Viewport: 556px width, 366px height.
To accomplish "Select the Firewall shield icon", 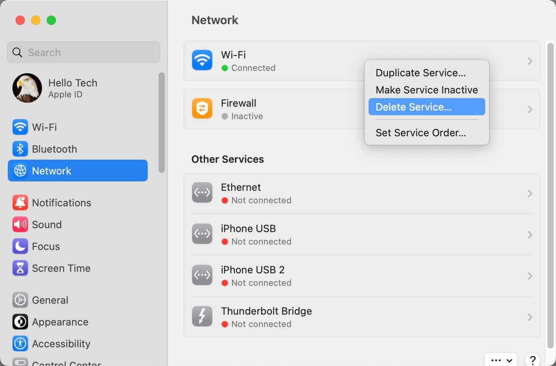I will pos(202,109).
